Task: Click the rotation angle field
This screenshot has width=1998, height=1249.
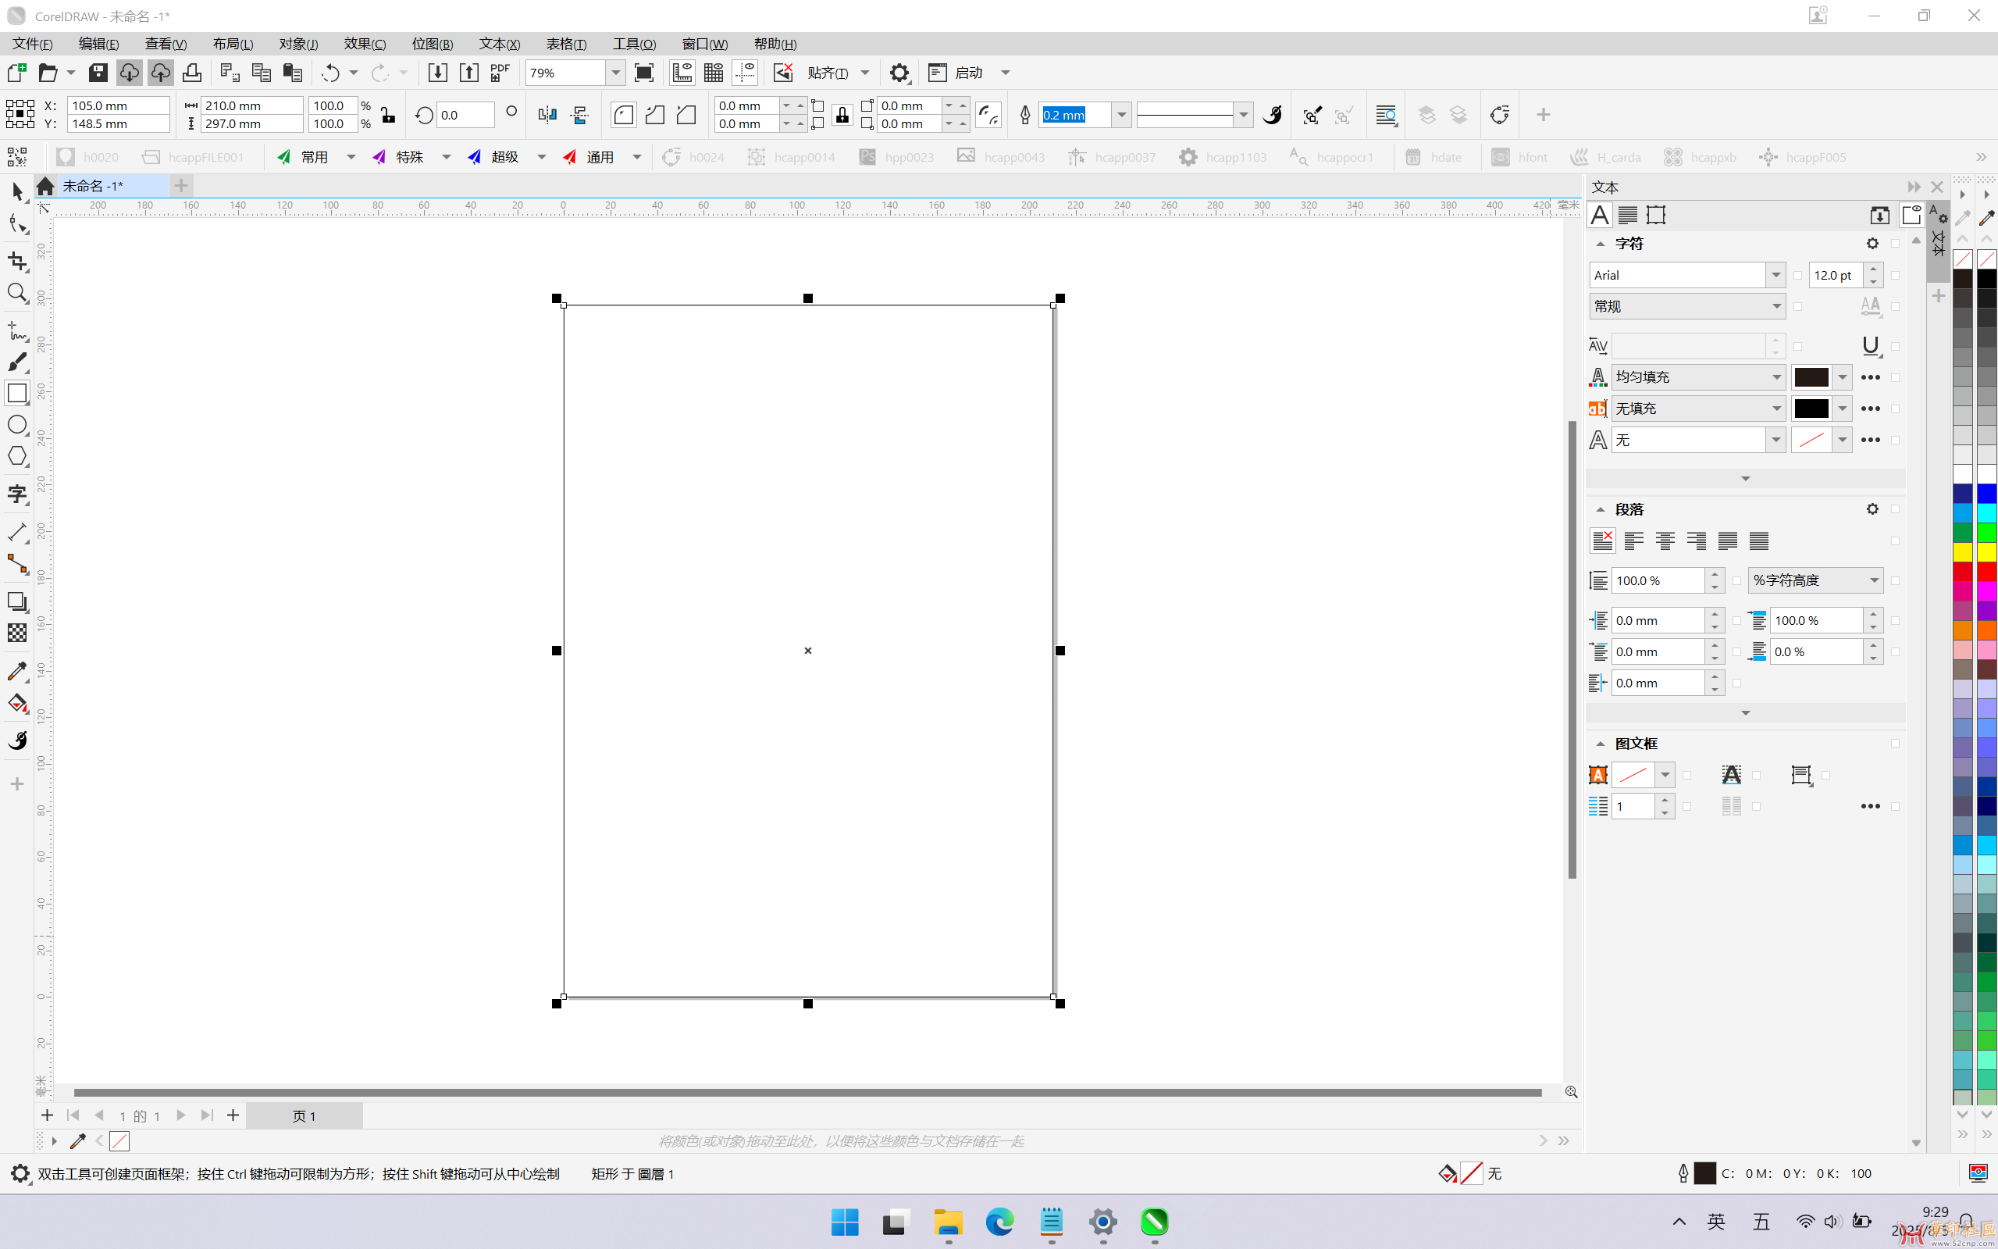Action: pyautogui.click(x=465, y=115)
